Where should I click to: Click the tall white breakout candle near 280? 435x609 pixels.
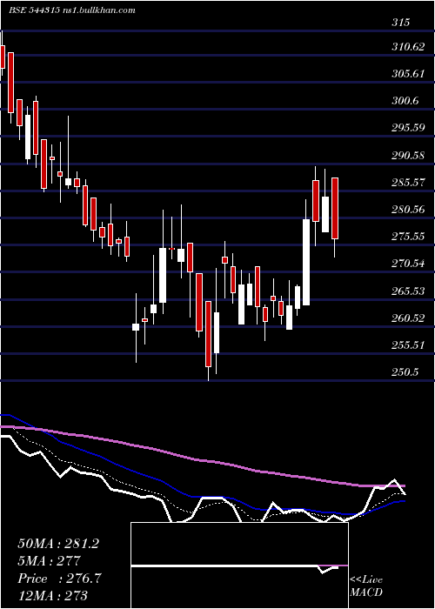[306, 262]
